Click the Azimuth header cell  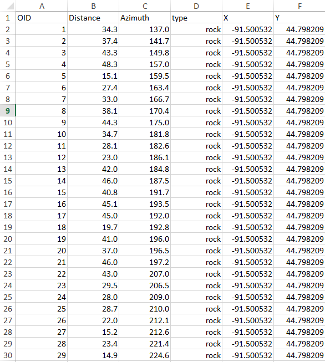click(145, 18)
